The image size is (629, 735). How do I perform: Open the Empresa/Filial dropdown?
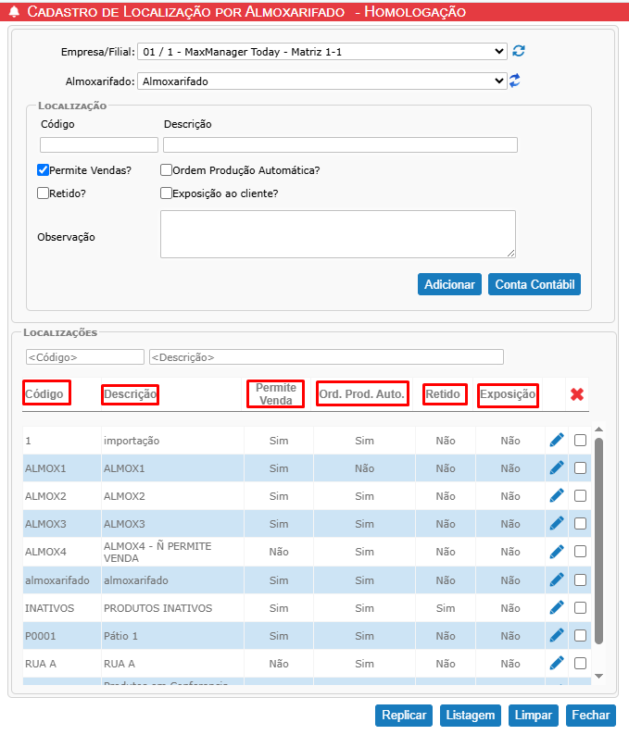tap(321, 52)
